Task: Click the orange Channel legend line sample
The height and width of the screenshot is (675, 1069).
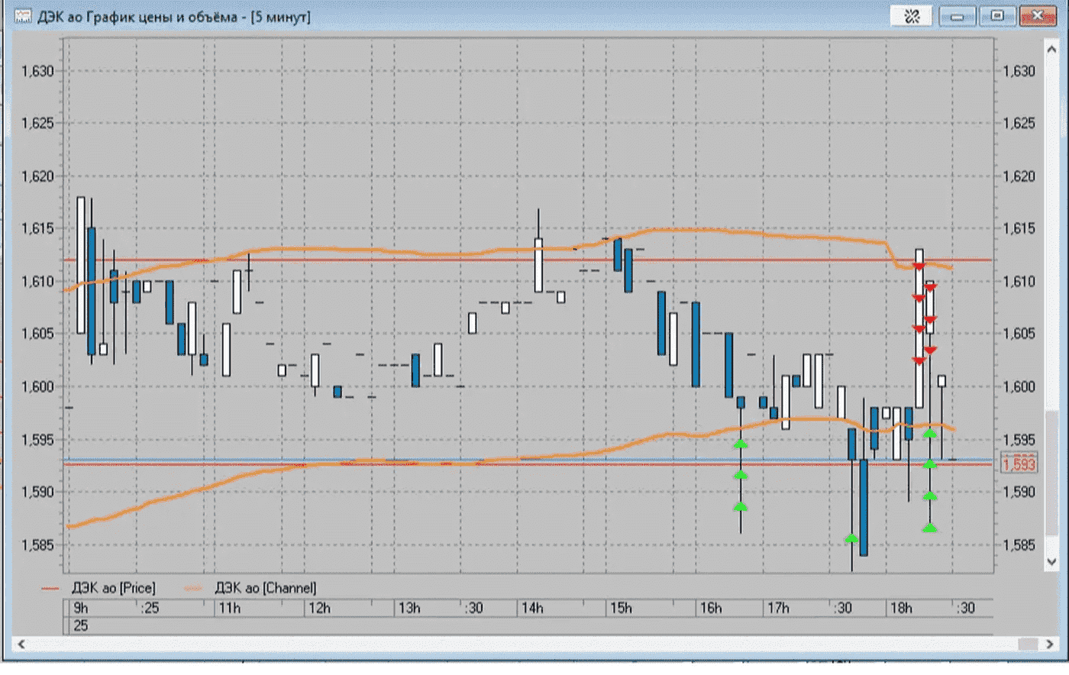Action: tap(193, 589)
